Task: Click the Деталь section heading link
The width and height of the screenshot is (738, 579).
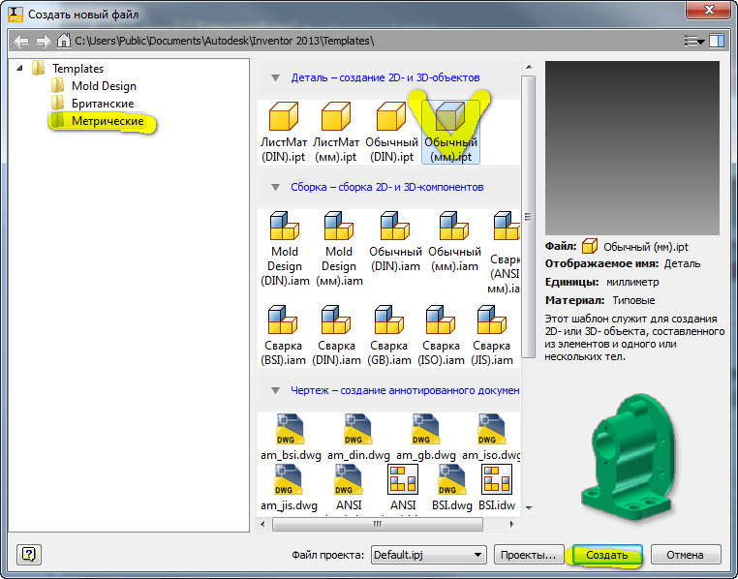Action: coord(385,77)
